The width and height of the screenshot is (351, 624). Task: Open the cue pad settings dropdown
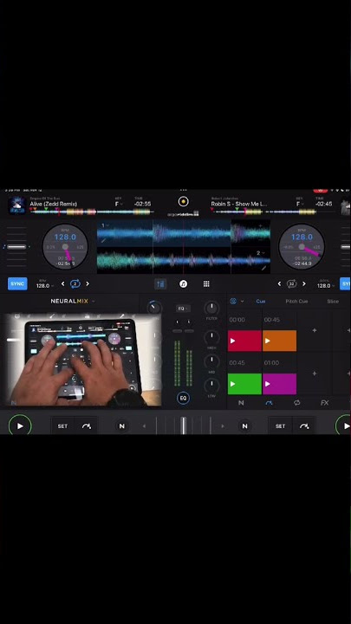(x=237, y=302)
